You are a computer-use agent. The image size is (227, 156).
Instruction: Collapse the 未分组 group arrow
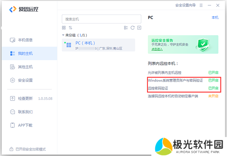63,35
